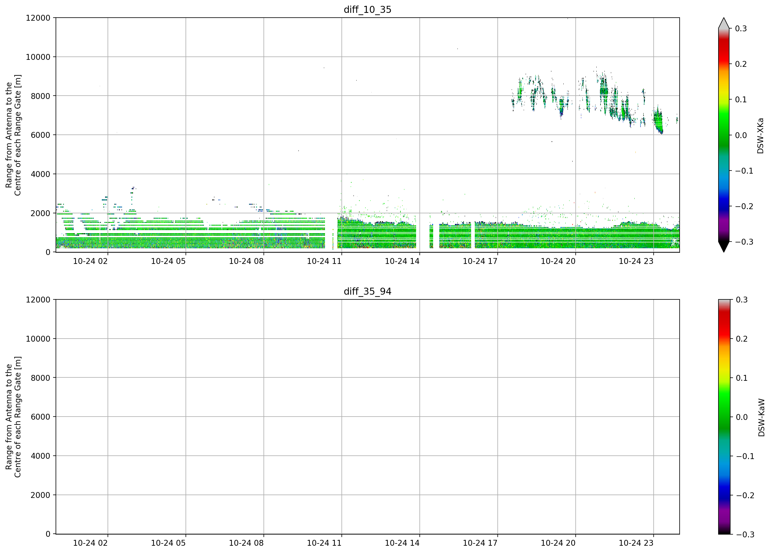Click 2000 tick on diff_35_94 y-axis
Screen dimensions: 771x553
[41, 495]
